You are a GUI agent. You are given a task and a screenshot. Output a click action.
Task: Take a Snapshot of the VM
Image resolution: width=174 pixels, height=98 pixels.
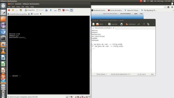point(30,10)
